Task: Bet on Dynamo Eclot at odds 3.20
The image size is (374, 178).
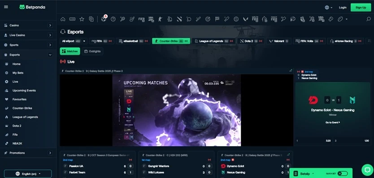Action: click(x=313, y=140)
